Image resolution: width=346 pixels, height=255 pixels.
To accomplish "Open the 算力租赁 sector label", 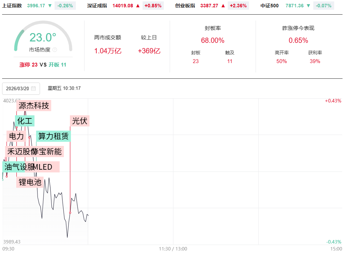I will coord(53,136).
